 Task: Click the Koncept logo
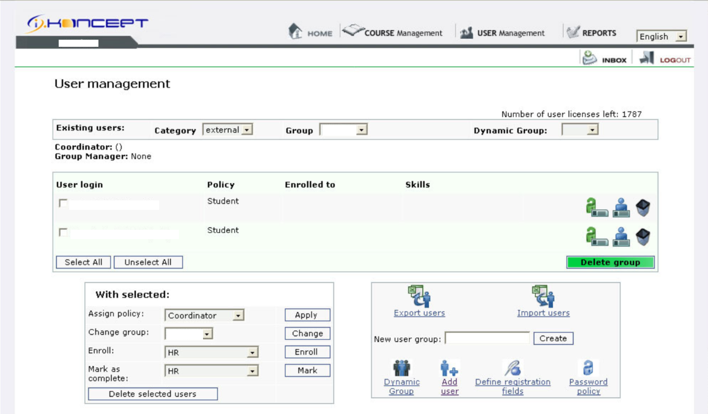point(88,23)
